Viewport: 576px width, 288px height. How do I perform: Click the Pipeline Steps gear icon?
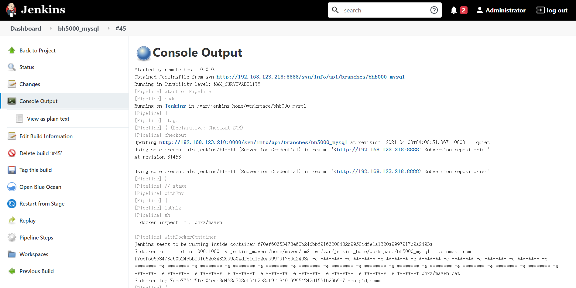[12, 237]
